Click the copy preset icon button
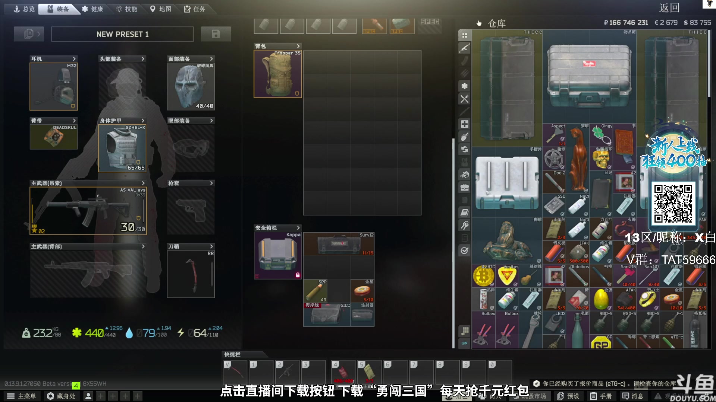This screenshot has width=716, height=402. click(29, 34)
